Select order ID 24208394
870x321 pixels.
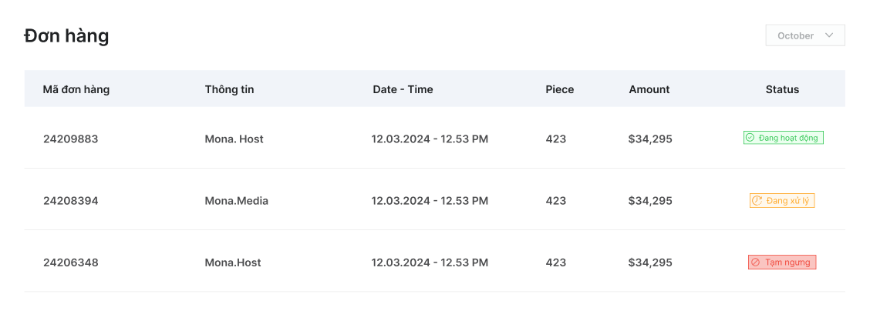coord(70,201)
